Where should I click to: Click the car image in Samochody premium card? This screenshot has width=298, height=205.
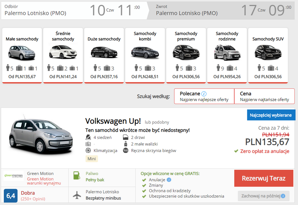tap(186, 52)
